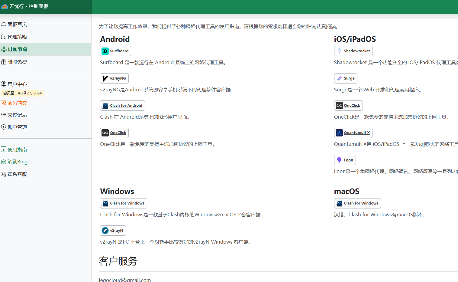The height and width of the screenshot is (282, 458).
Task: Click the airplane icon next to 订阅节点
Action: [x=4, y=49]
